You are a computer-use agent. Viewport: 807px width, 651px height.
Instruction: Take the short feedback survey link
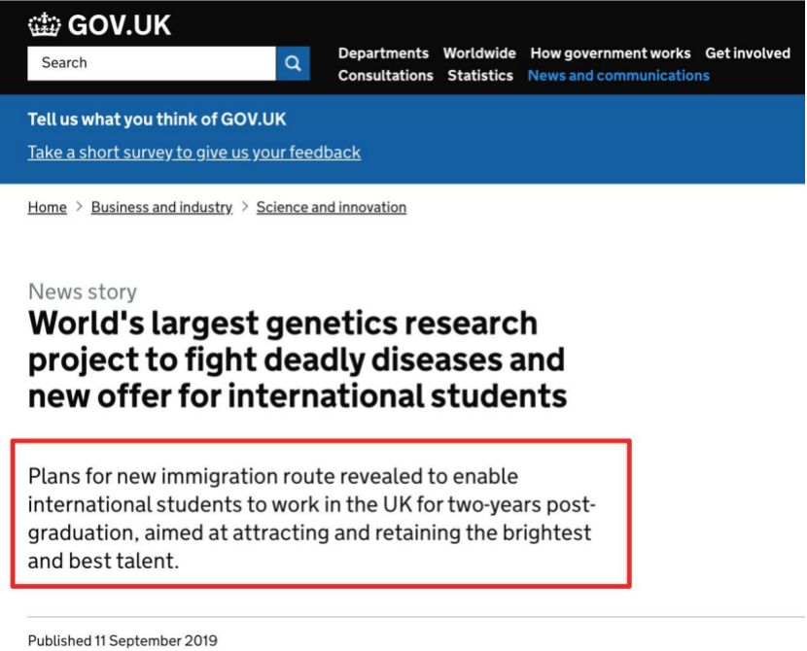point(194,153)
